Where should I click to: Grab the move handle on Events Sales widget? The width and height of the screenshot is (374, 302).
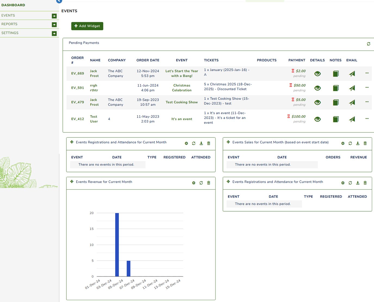pos(228,142)
